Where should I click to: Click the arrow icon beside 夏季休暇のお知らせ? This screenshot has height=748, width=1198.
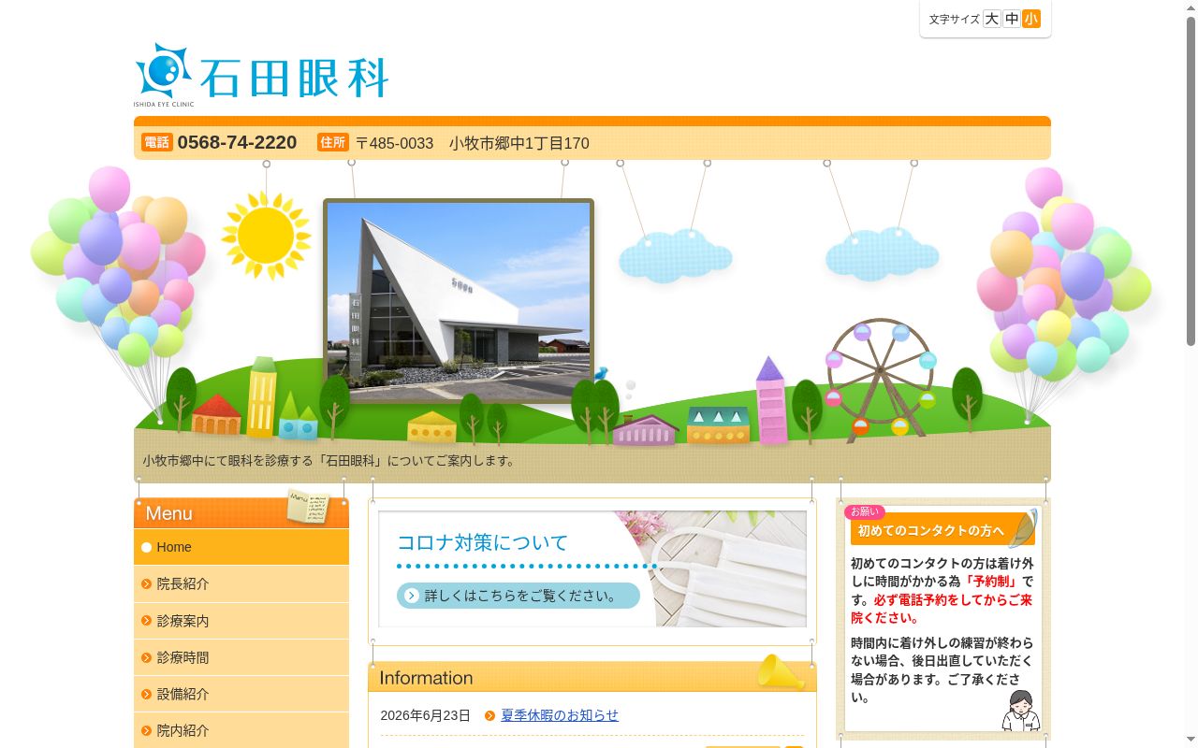[489, 716]
